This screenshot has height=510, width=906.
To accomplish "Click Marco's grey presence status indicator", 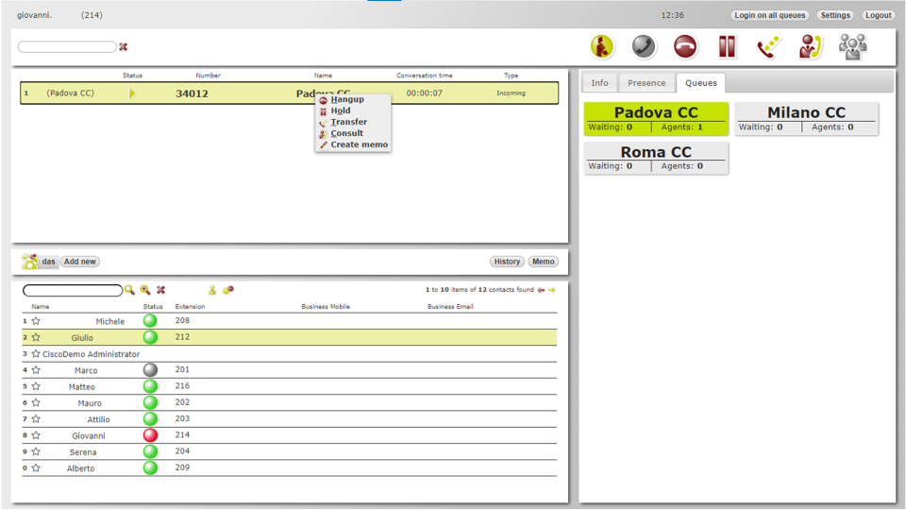I will 150,370.
